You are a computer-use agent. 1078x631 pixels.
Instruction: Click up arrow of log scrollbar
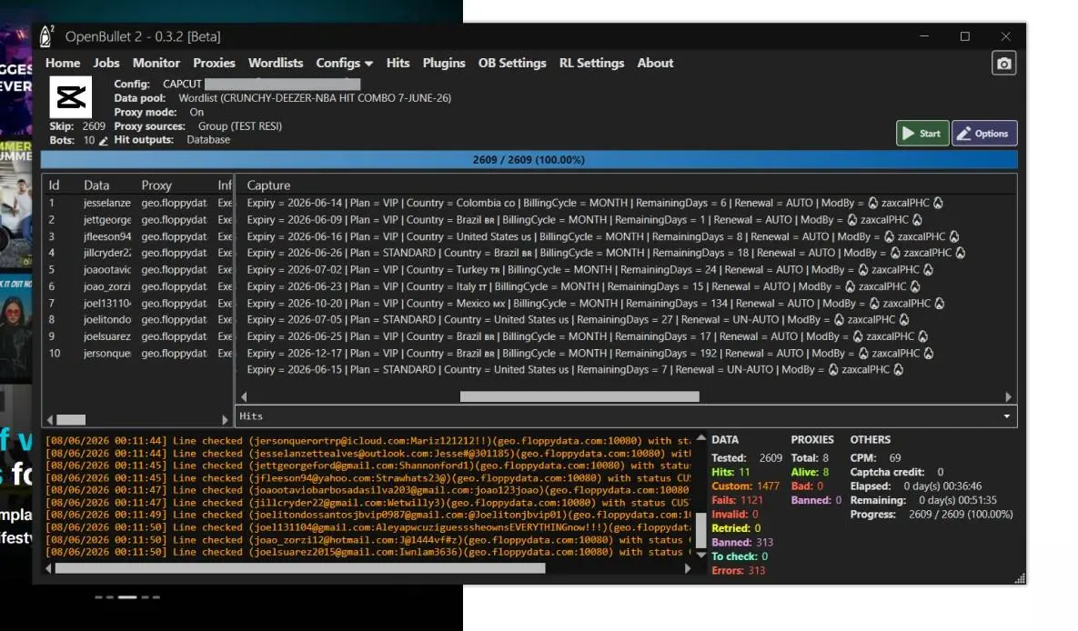tap(700, 438)
